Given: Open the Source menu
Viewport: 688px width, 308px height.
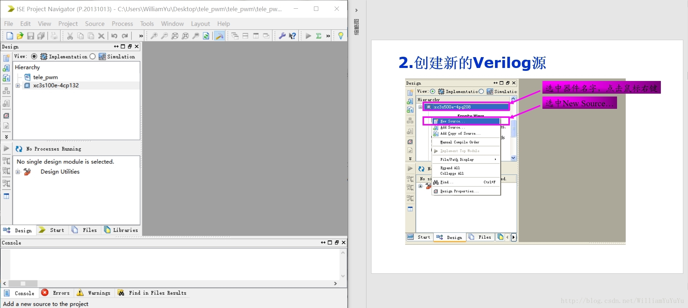Looking at the screenshot, I should coord(95,23).
